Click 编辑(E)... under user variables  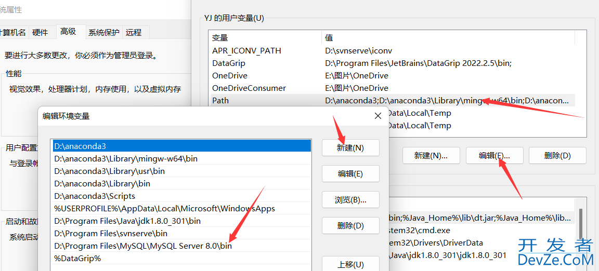494,156
